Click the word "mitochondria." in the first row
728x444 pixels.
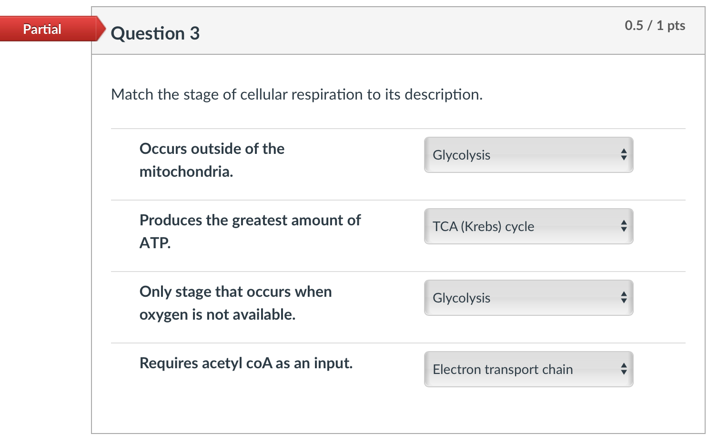click(x=186, y=172)
